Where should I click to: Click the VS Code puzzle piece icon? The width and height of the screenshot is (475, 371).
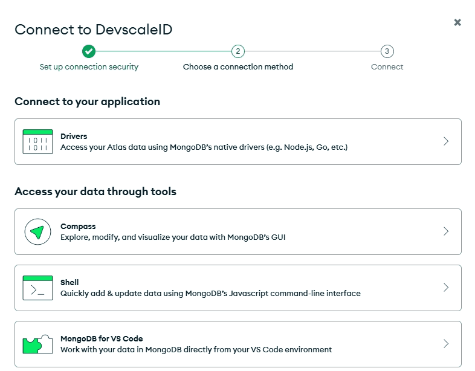point(37,344)
